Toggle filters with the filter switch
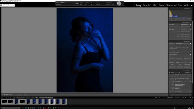 (x=191, y=97)
